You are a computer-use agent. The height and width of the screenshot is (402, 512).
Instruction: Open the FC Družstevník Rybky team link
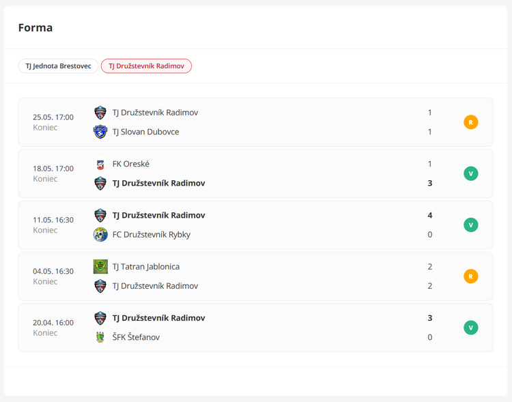tap(151, 235)
